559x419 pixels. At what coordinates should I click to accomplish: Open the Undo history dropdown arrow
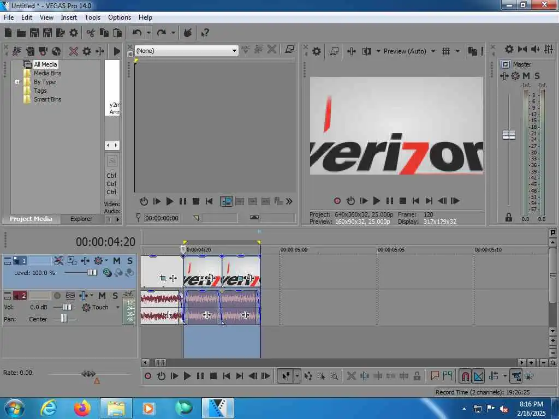click(148, 33)
